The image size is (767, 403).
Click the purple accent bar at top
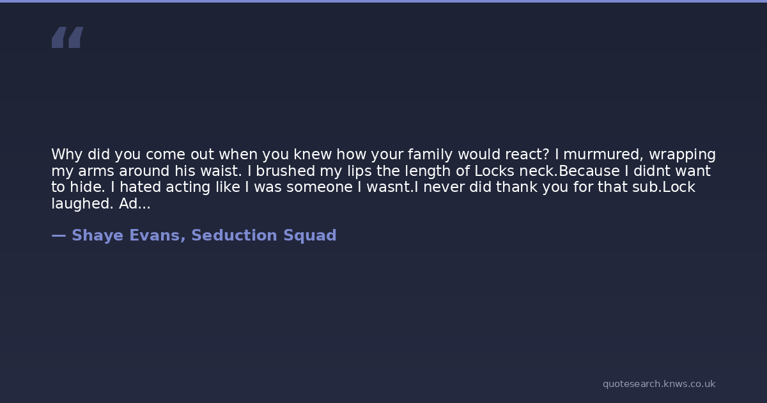(x=383, y=1)
